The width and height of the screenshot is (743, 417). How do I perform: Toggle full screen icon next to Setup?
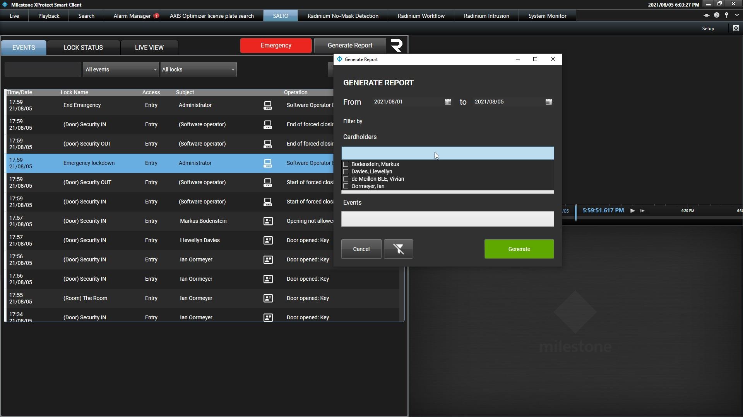[736, 28]
